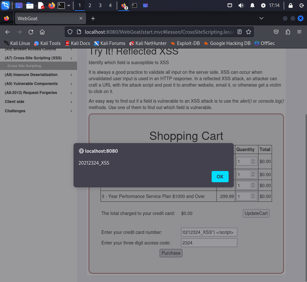Click OK in the alert dialog
Viewport: 307px width, 282px height.
[x=220, y=176]
